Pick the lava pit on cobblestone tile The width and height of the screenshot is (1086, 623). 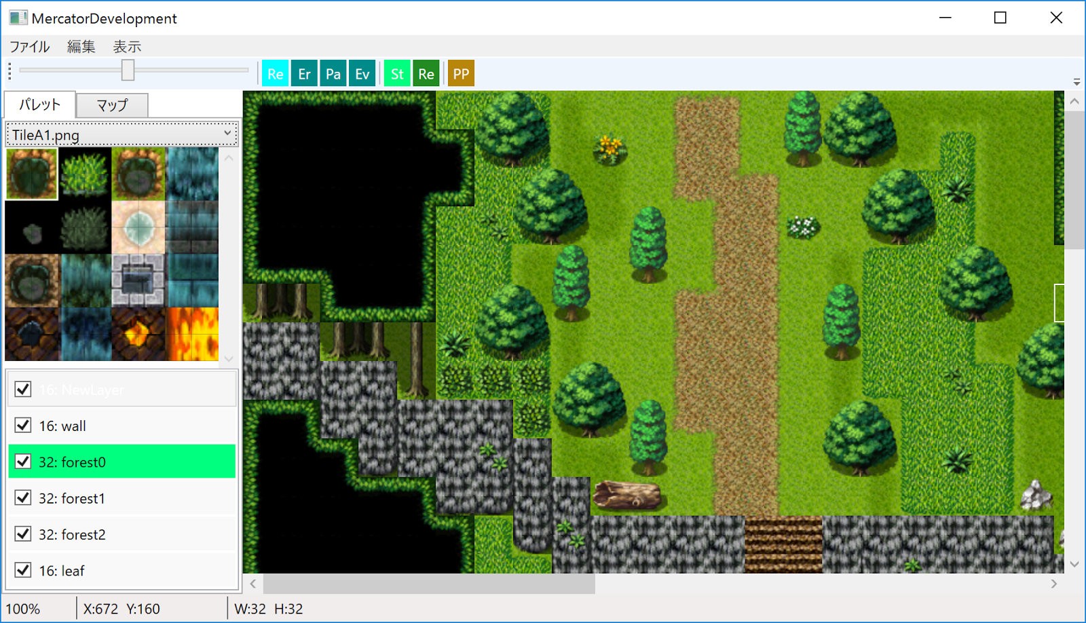pos(138,334)
